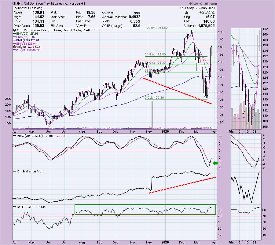Image resolution: width=275 pixels, height=245 pixels.
Task: Click the Options value yes
Action: tap(137, 13)
